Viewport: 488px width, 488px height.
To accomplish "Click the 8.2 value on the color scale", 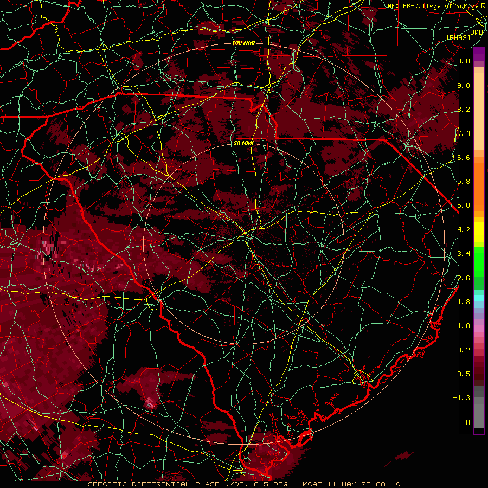I will coord(464,109).
